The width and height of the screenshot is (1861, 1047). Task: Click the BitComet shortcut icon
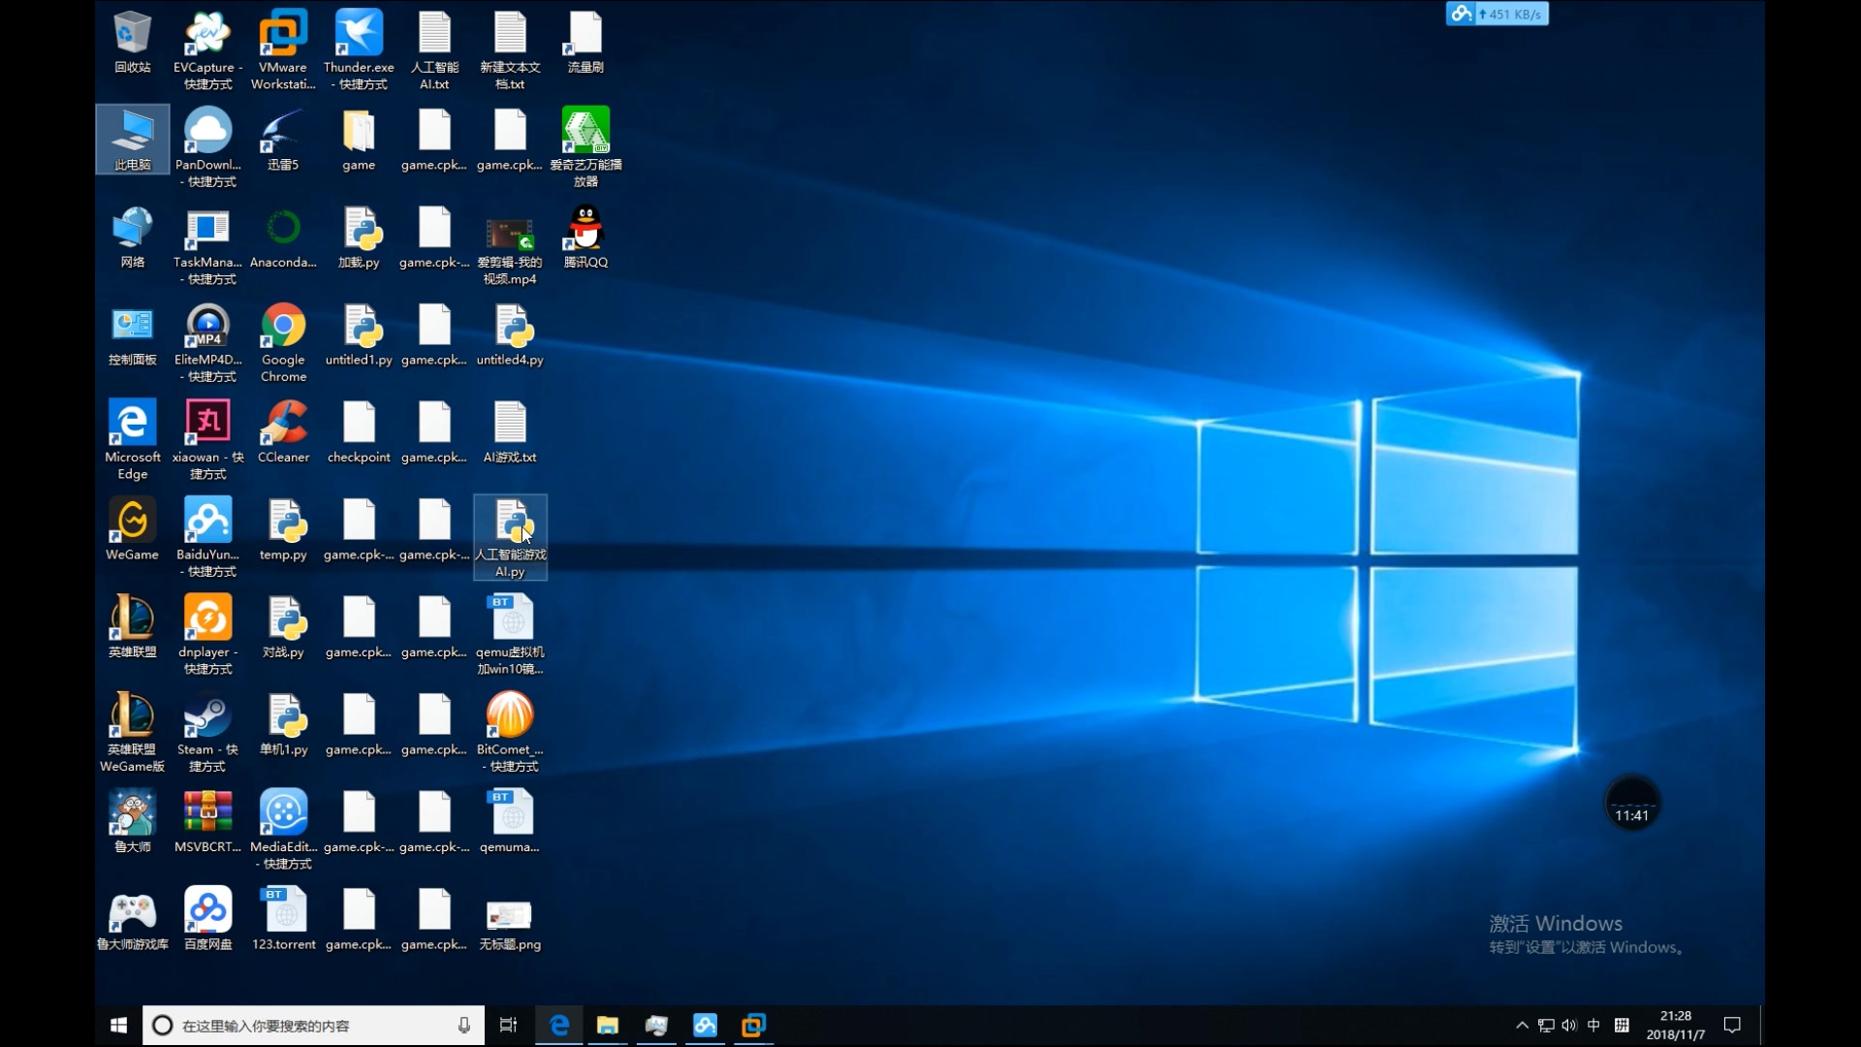tap(510, 716)
